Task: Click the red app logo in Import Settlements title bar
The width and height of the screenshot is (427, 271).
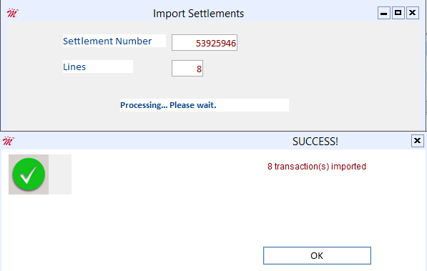Action: (x=12, y=13)
